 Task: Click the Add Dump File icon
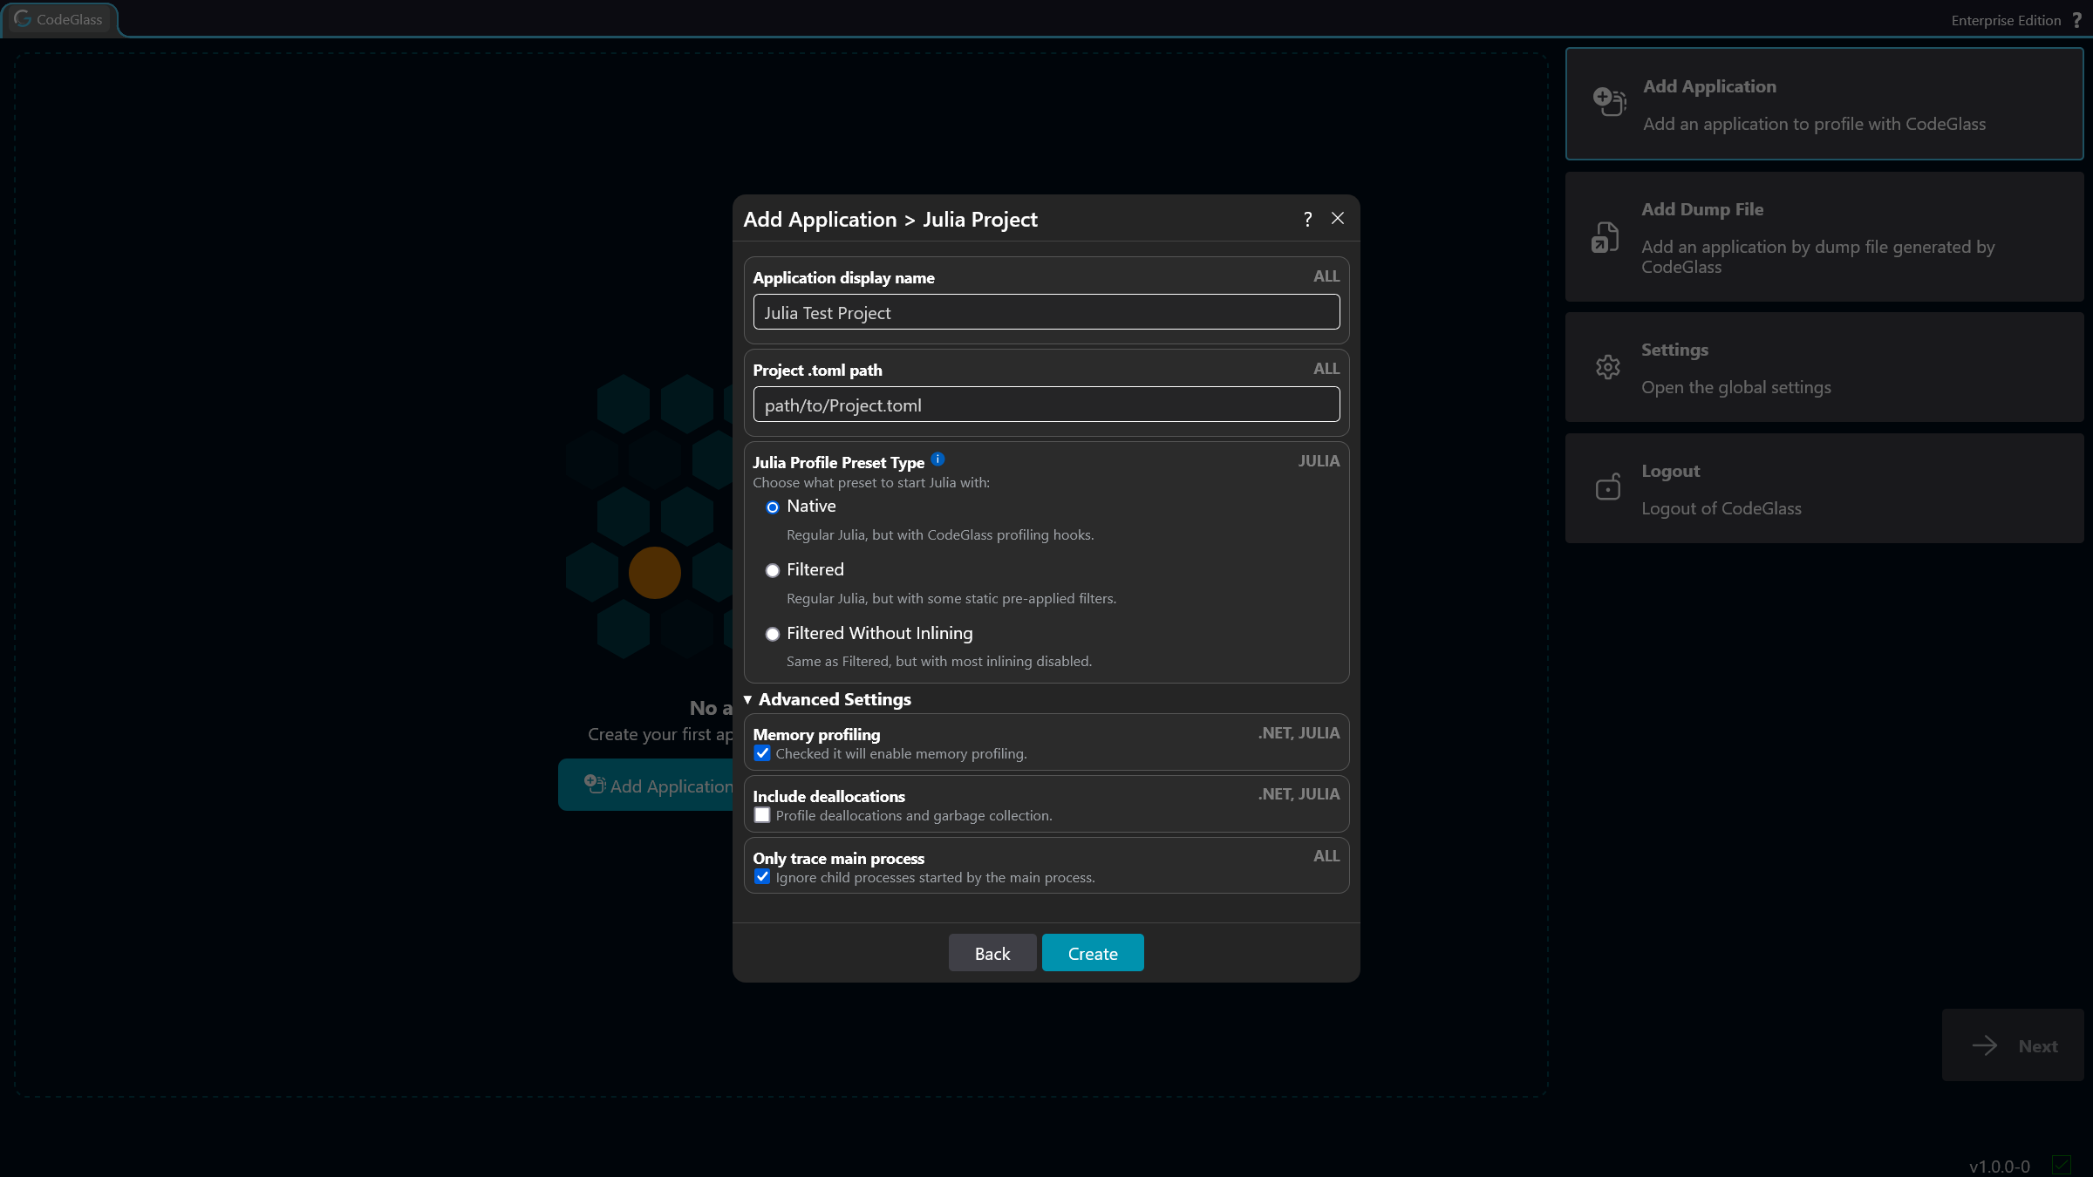[1606, 237]
